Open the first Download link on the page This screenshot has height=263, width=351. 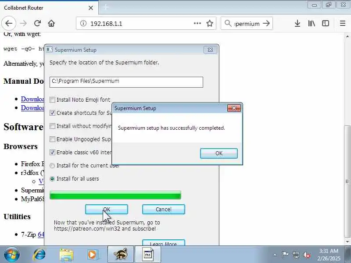[32, 99]
